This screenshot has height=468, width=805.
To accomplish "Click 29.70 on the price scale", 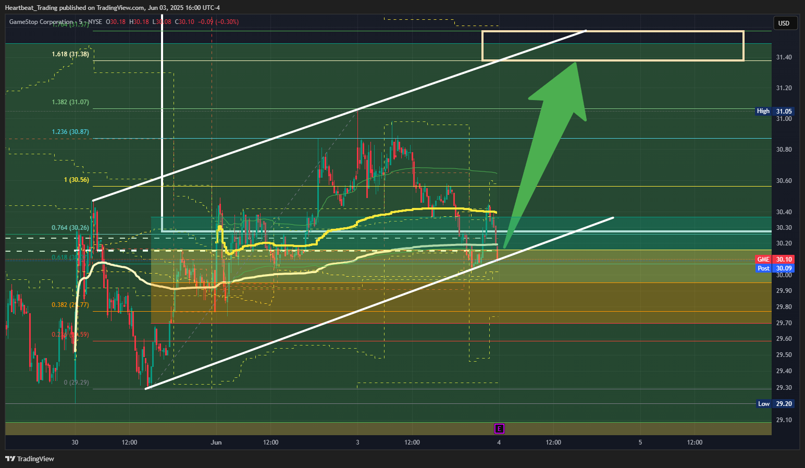I will [x=784, y=323].
